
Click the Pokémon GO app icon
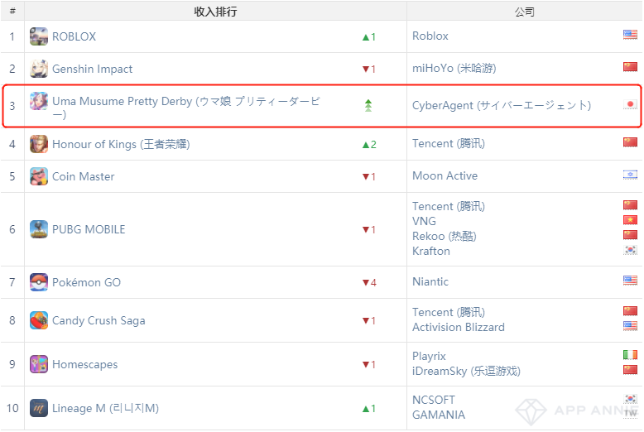(39, 282)
